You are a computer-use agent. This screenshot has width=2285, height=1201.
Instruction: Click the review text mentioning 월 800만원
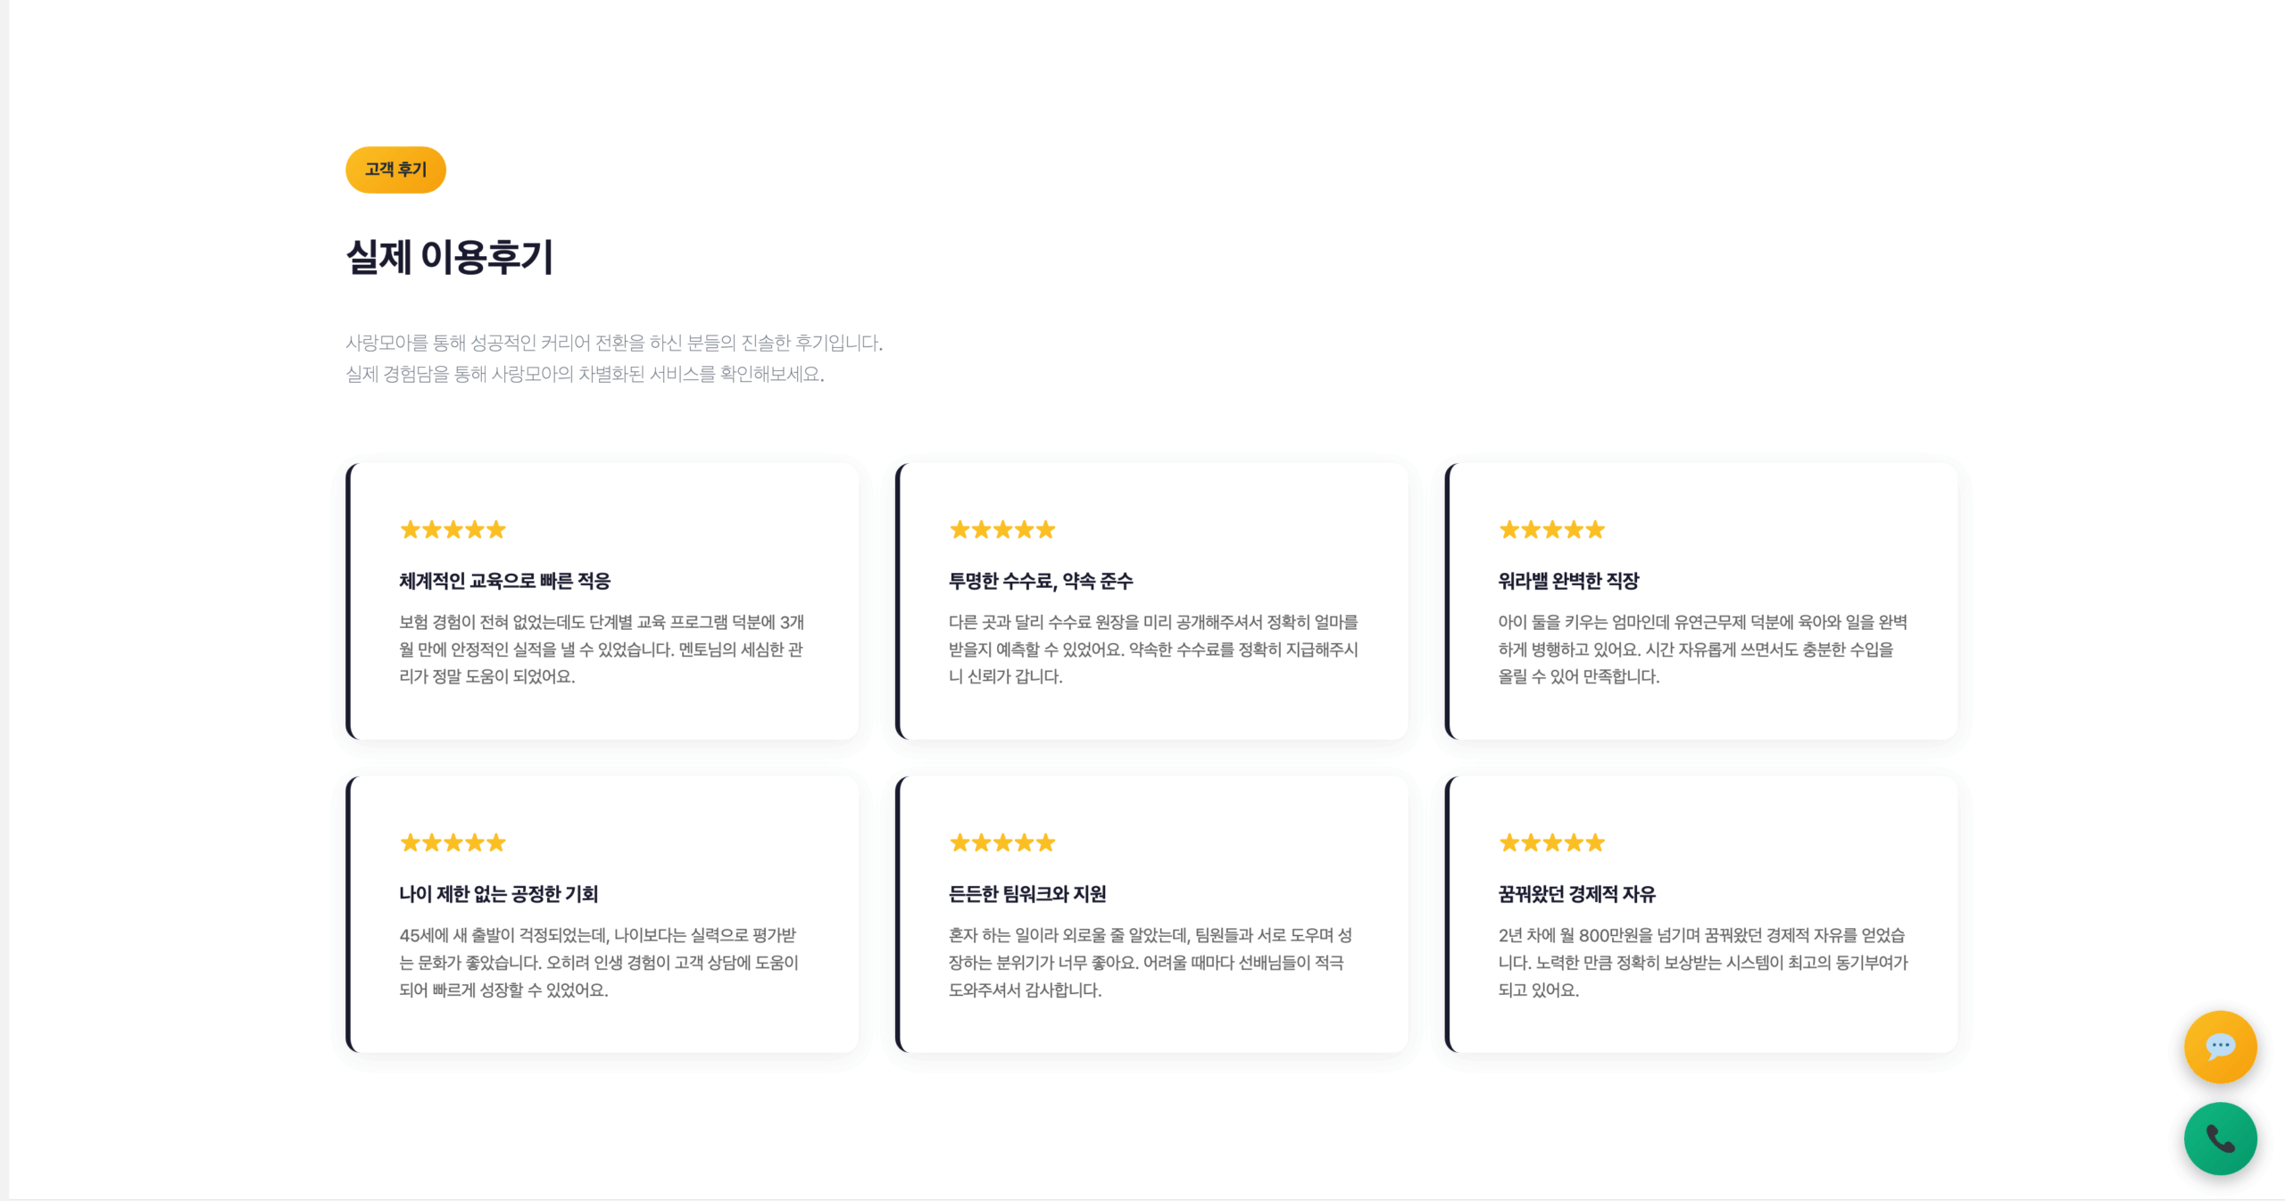[1703, 963]
